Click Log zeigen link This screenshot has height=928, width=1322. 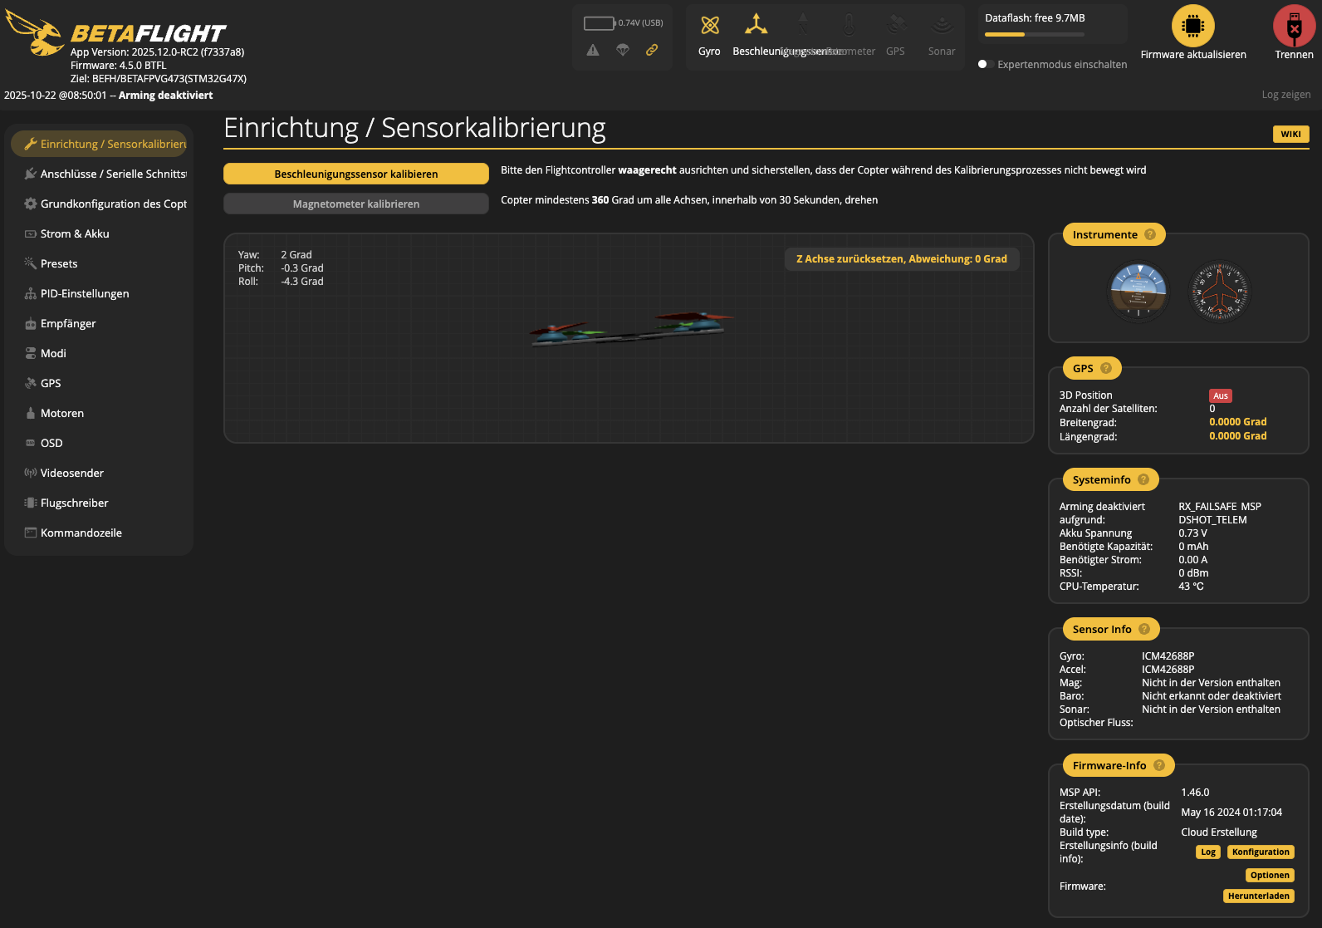click(x=1285, y=95)
